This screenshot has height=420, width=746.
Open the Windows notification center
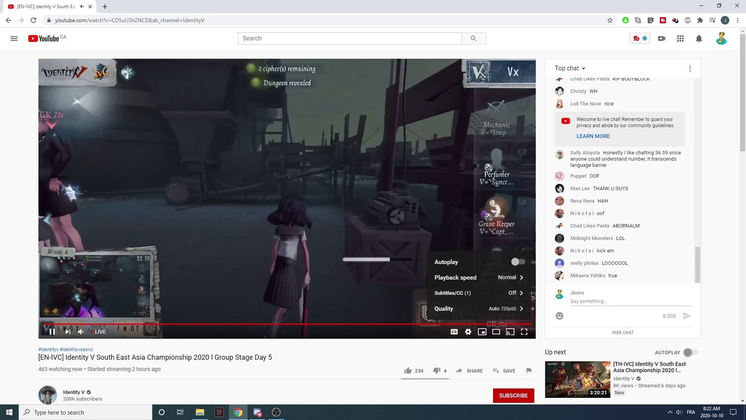(733, 412)
